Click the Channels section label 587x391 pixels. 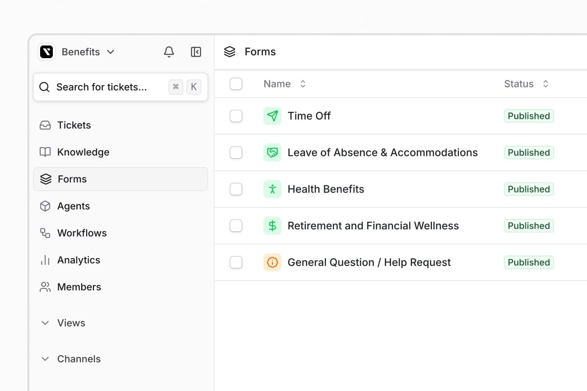[x=79, y=359]
